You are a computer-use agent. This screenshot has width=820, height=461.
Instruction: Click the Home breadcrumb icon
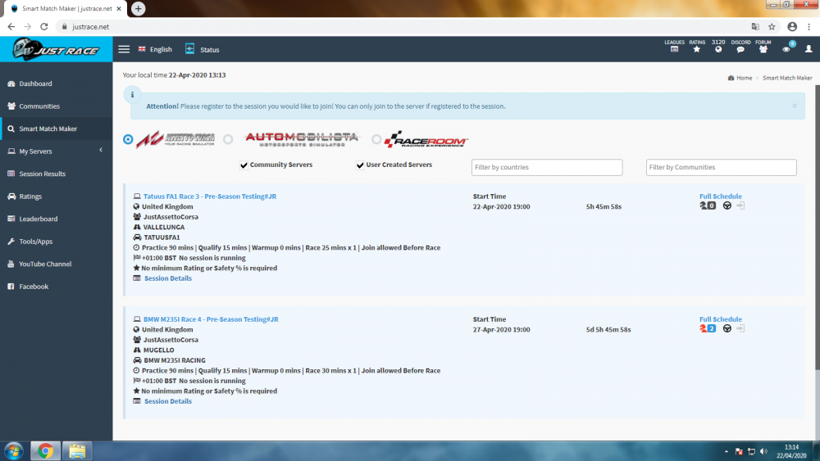[x=731, y=78]
